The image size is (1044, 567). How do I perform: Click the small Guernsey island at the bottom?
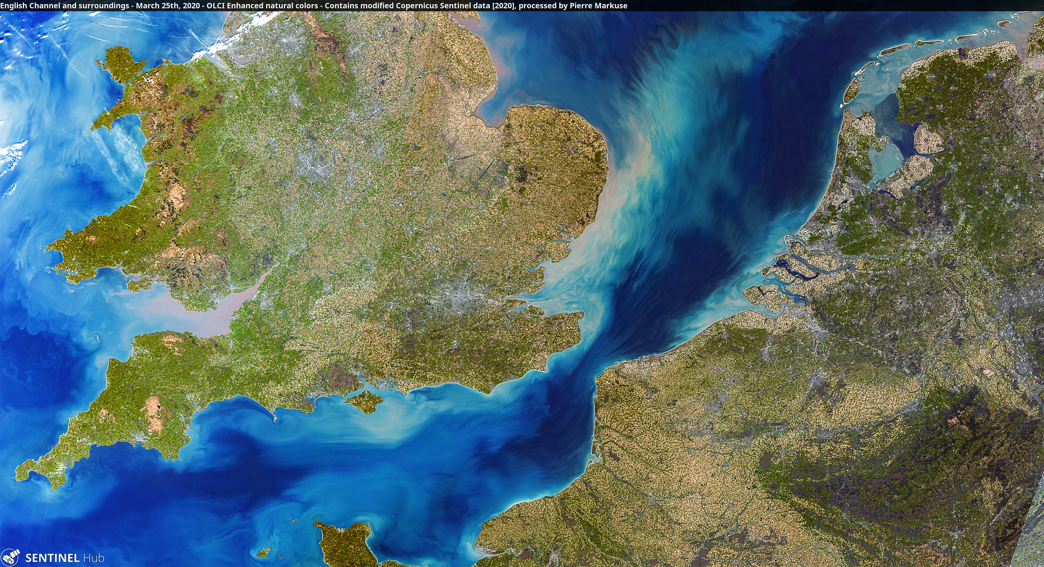pyautogui.click(x=264, y=552)
